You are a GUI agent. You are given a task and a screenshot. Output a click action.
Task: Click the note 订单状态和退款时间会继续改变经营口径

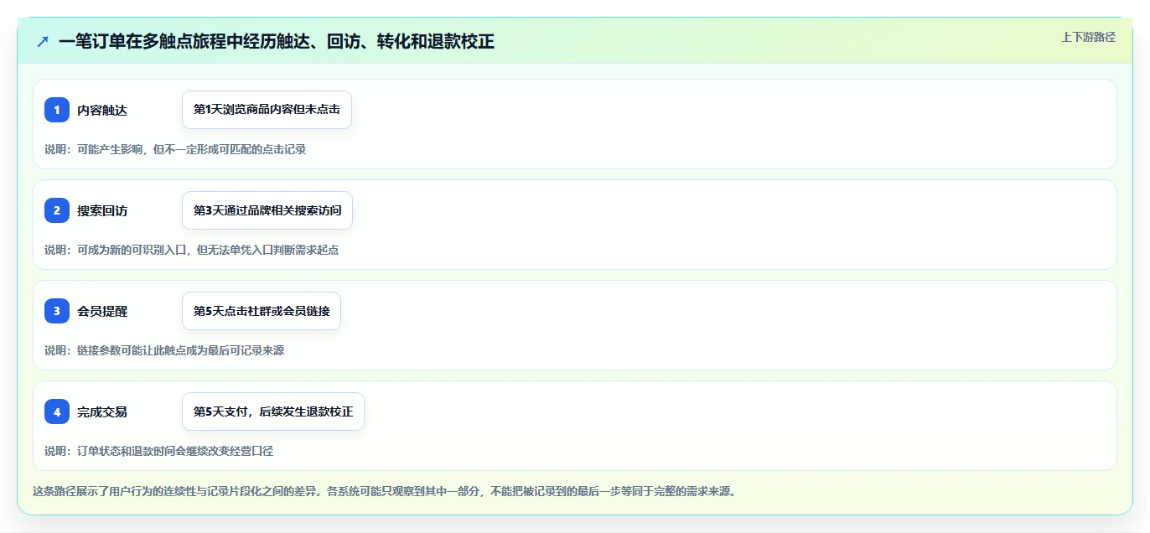point(158,451)
